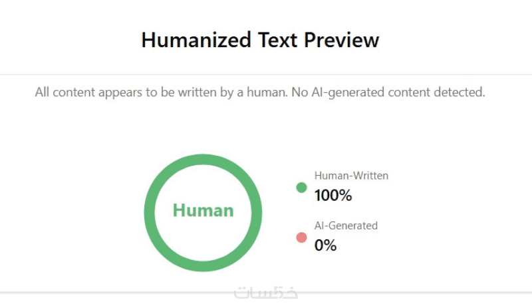Select the green Human-Written legend dot
Viewport: 532px width, 305px height.
coord(301,188)
